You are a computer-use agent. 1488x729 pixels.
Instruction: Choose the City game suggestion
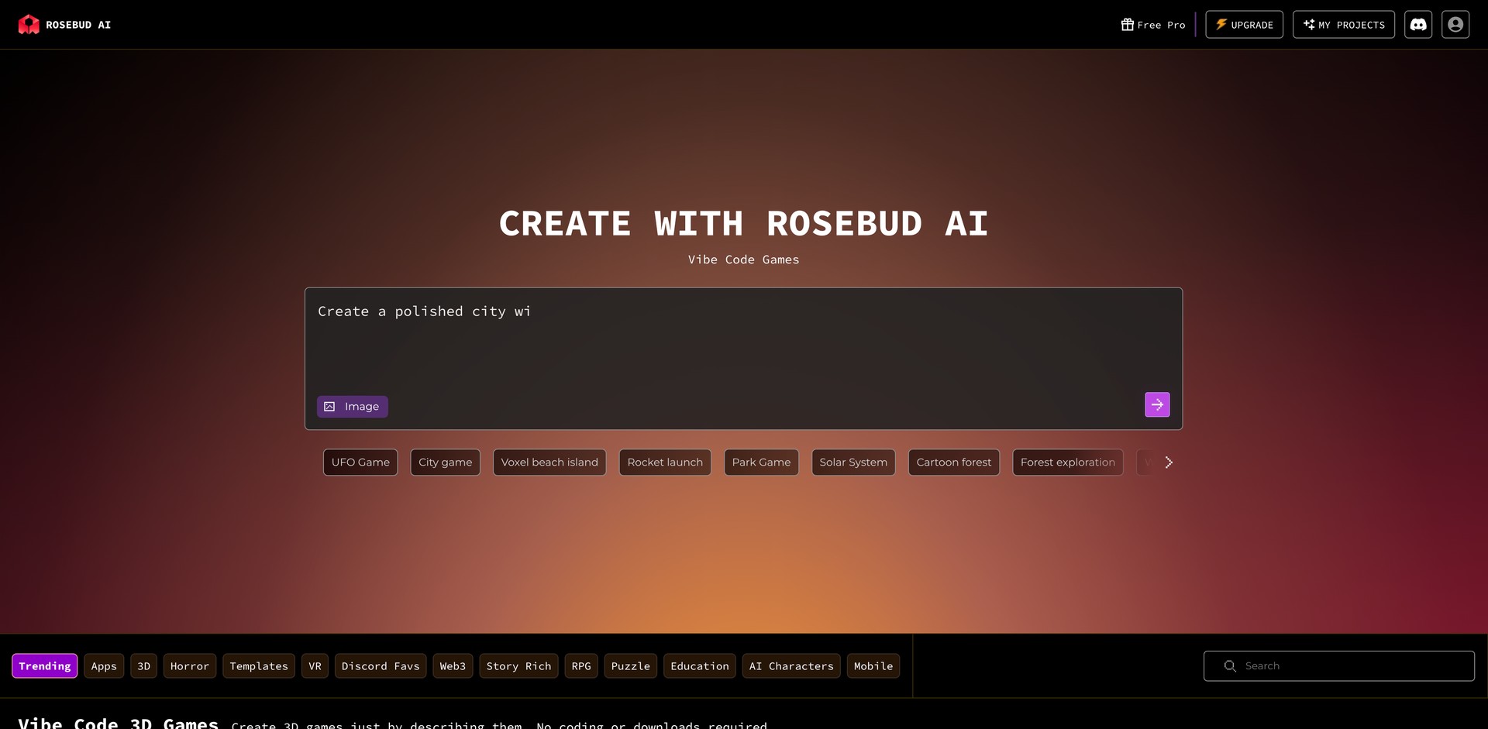pos(445,463)
